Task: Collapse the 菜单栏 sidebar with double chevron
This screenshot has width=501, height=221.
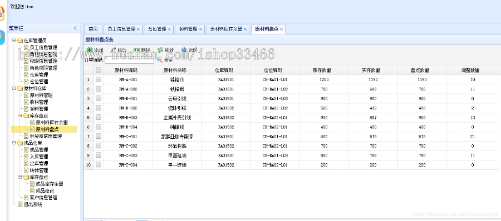Action: [75, 28]
